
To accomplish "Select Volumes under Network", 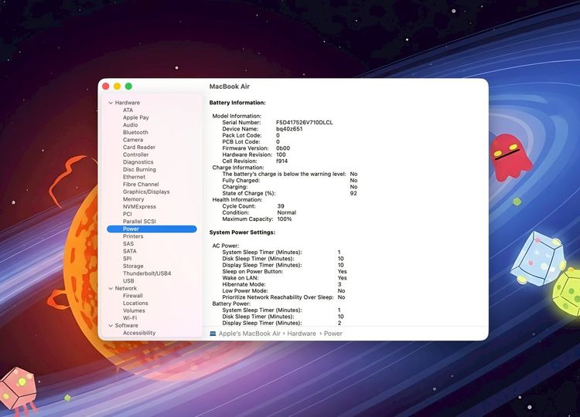I will (x=134, y=310).
